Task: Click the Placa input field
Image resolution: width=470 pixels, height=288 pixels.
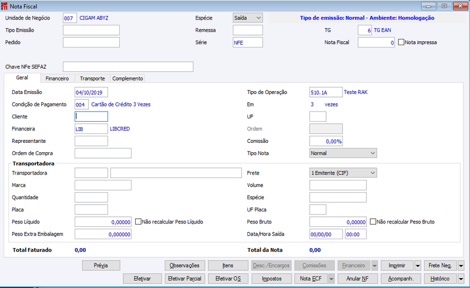Action: coord(91,210)
